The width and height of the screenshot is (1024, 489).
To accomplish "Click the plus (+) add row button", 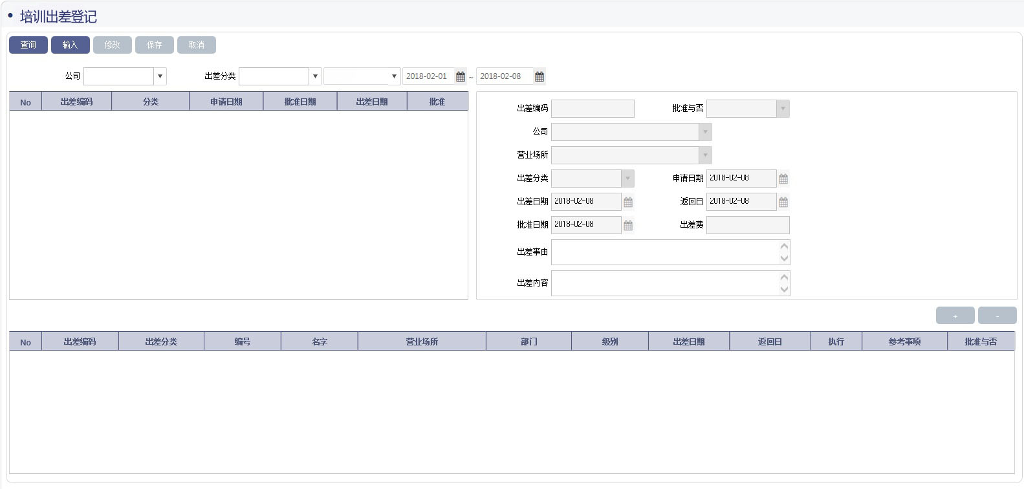I will click(x=955, y=316).
